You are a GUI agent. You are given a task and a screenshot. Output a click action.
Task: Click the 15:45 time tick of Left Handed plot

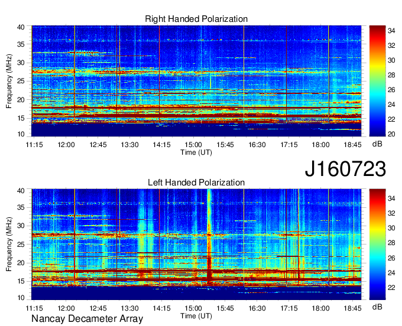225,308
